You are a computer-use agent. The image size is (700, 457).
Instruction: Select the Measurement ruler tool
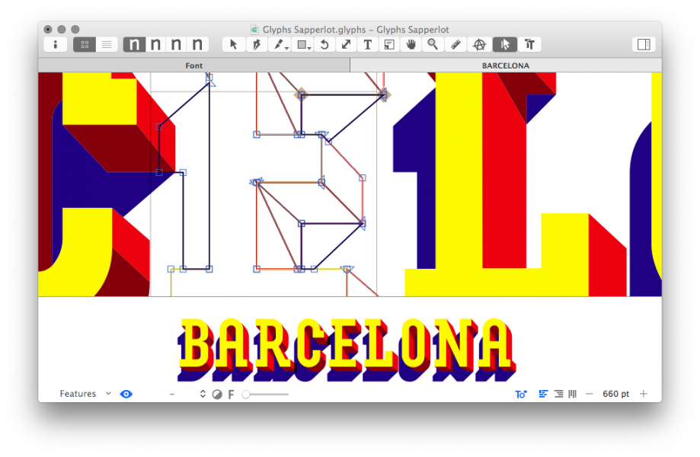click(x=455, y=45)
